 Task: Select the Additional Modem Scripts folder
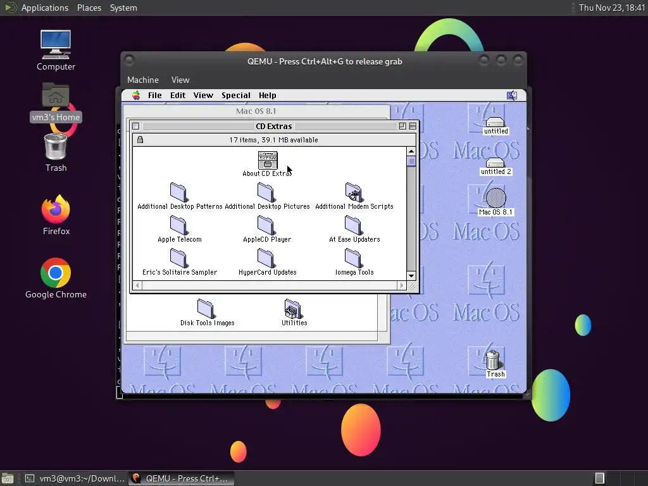click(353, 192)
